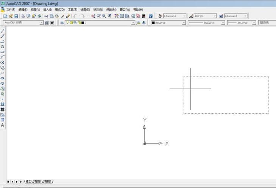Toggle layer 0 viewport freeze icon
276x188 pixels.
(x=75, y=22)
